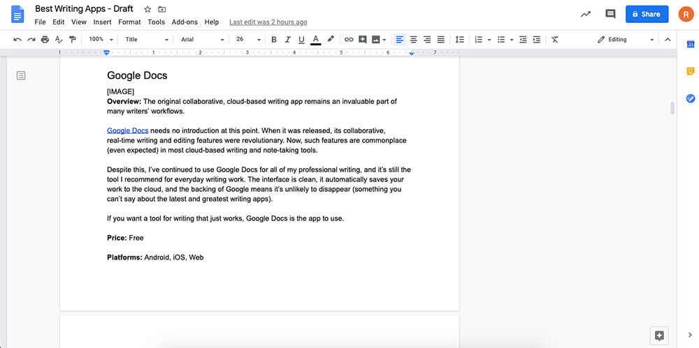Image resolution: width=699 pixels, height=348 pixels.
Task: Click the Add comment toolbar icon
Action: coord(363,40)
